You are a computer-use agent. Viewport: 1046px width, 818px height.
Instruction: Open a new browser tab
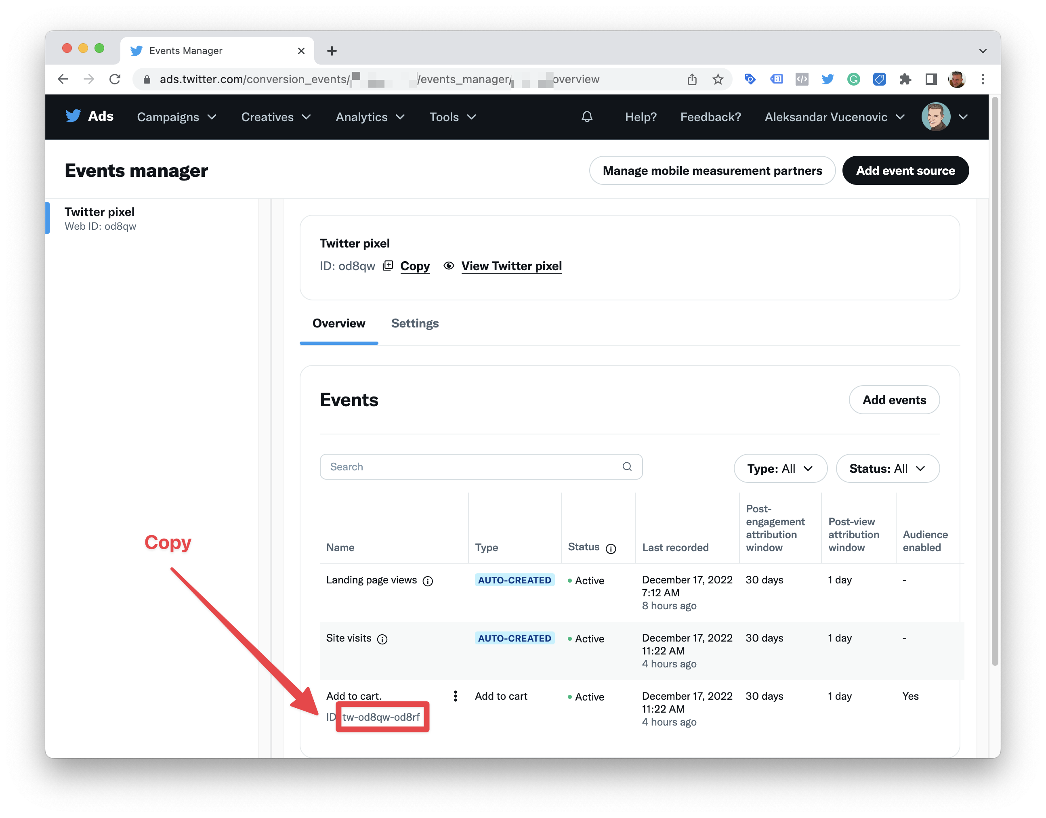(332, 51)
